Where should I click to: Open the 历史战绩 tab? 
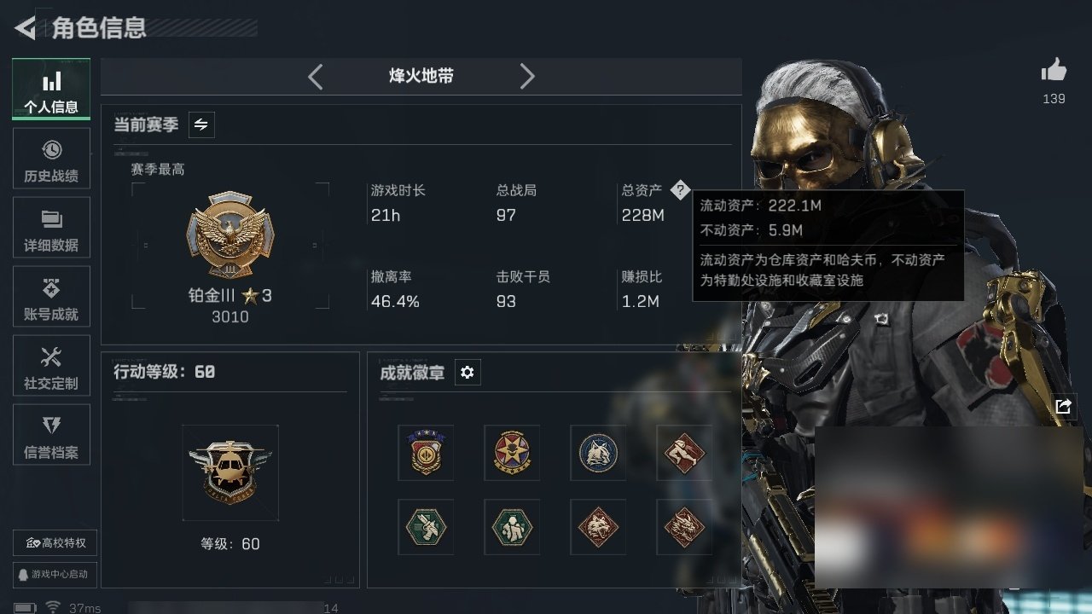51,159
